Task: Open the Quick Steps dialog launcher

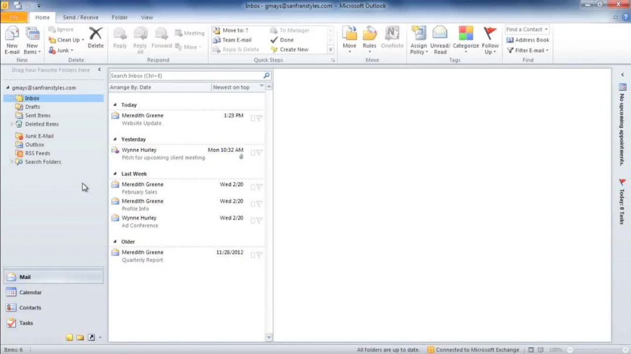Action: click(333, 60)
